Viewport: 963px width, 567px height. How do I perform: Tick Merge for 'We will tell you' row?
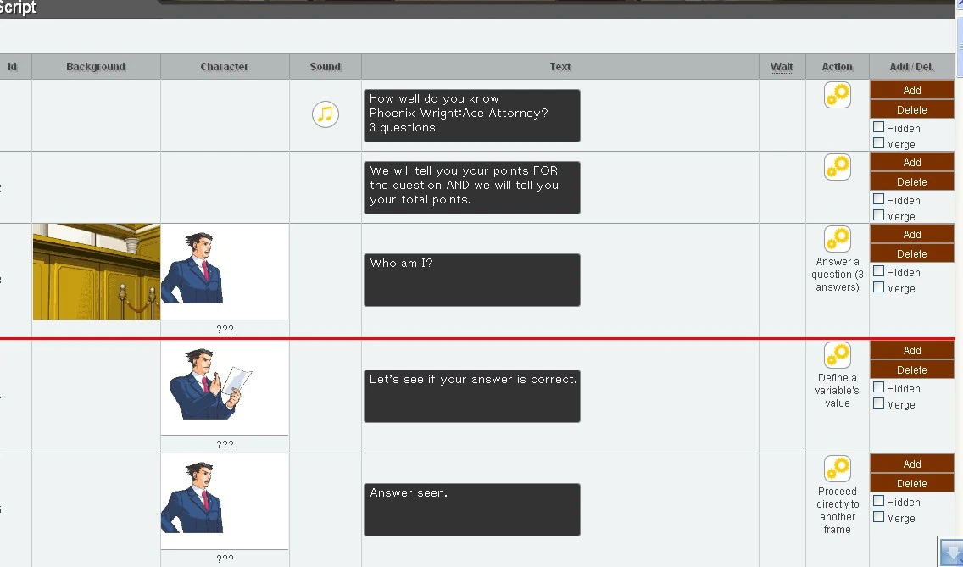tap(879, 215)
